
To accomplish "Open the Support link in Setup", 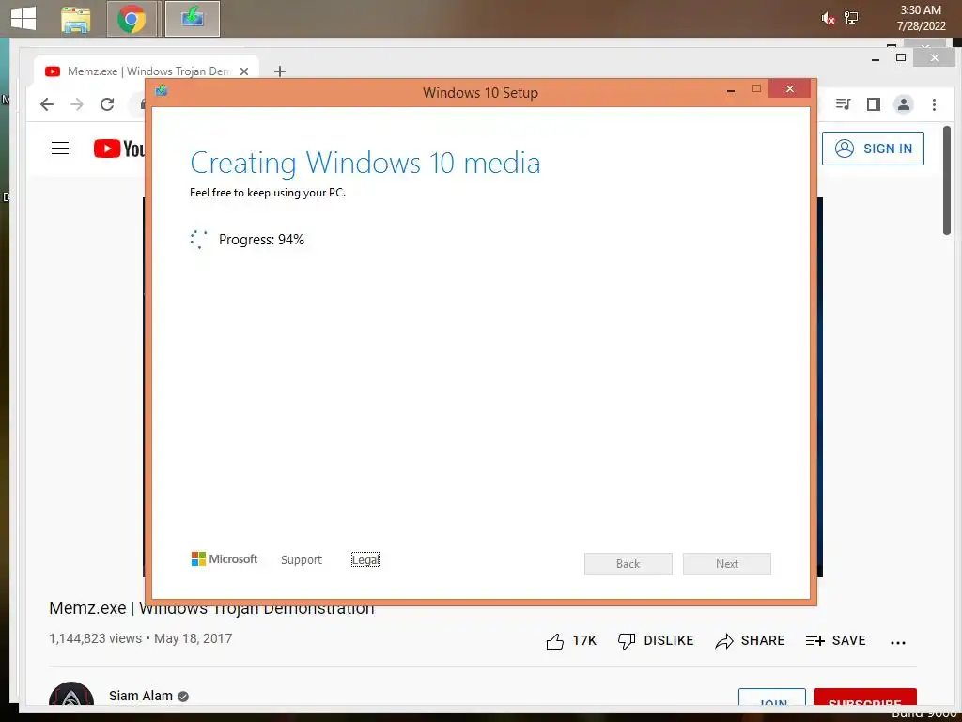I will (x=302, y=560).
